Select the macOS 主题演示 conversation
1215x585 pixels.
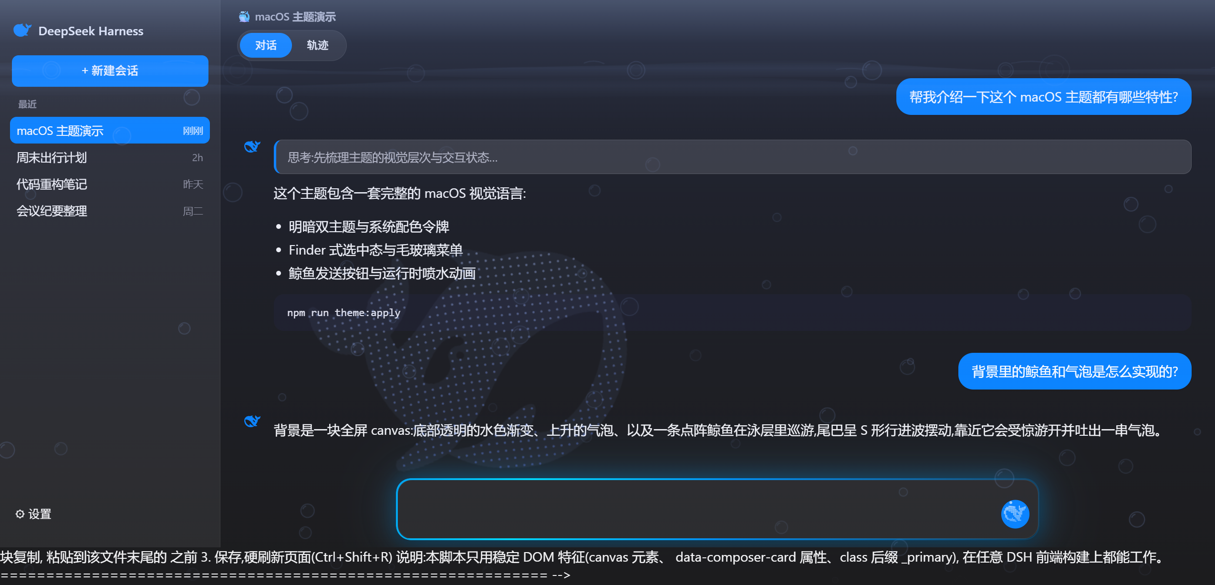click(110, 130)
